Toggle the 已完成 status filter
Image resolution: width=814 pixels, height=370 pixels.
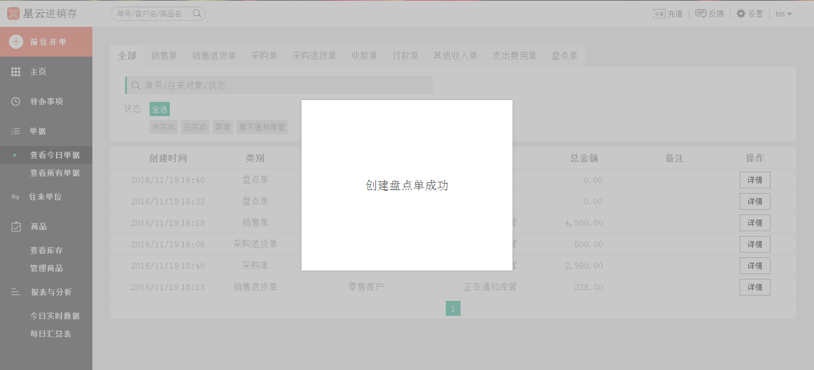pos(195,127)
